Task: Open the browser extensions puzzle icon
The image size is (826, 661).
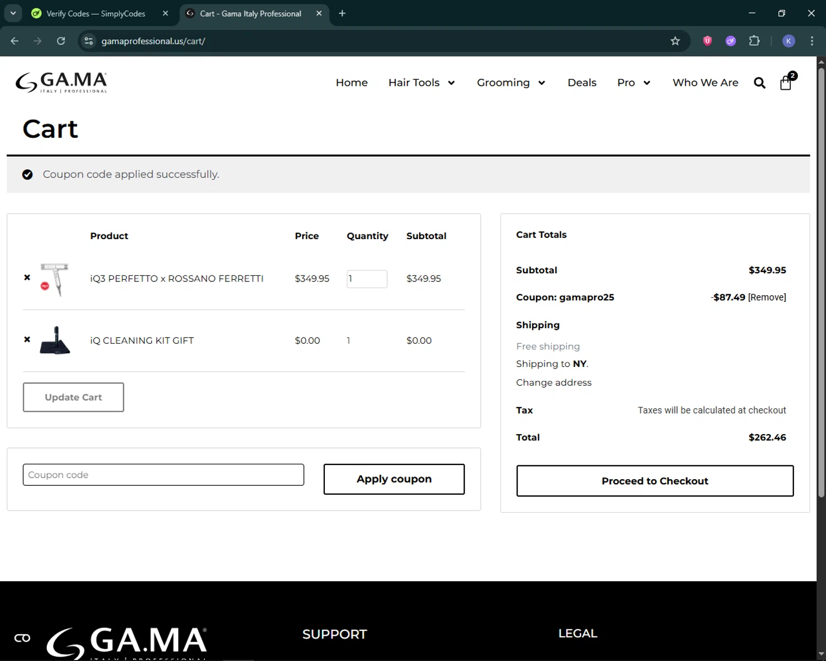Action: tap(754, 41)
